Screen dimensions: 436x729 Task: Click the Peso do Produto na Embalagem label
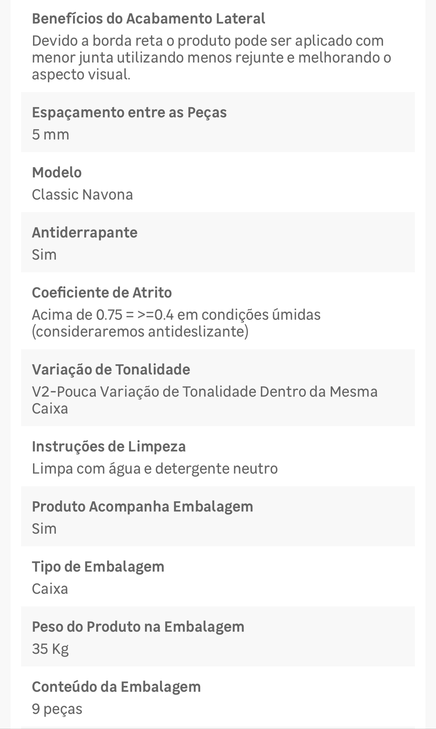pyautogui.click(x=138, y=627)
